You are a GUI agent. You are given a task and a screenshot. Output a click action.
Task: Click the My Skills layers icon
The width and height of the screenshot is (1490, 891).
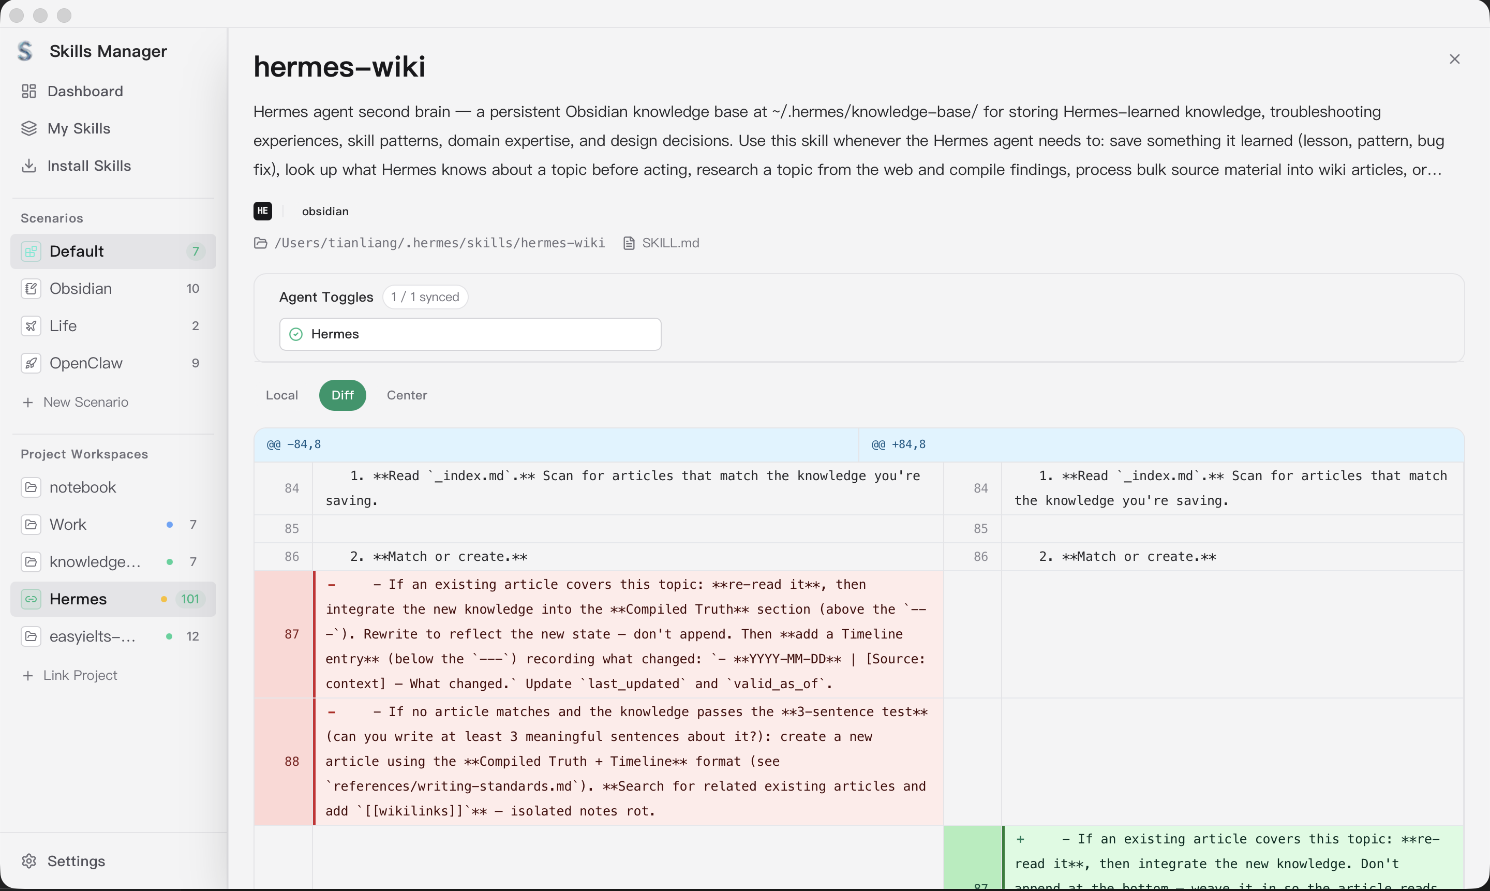coord(29,128)
